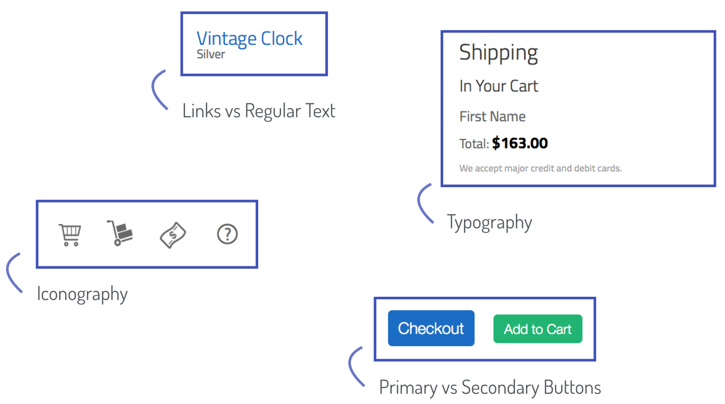This screenshot has height=404, width=725.
Task: Click the Total: label text
Action: click(x=474, y=144)
